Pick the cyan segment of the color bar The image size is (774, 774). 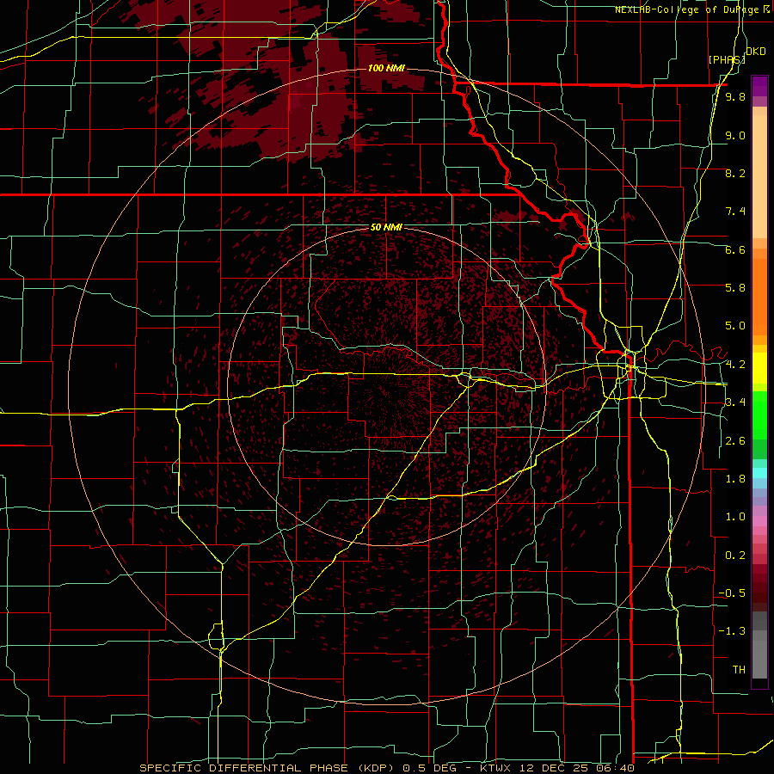[x=759, y=473]
